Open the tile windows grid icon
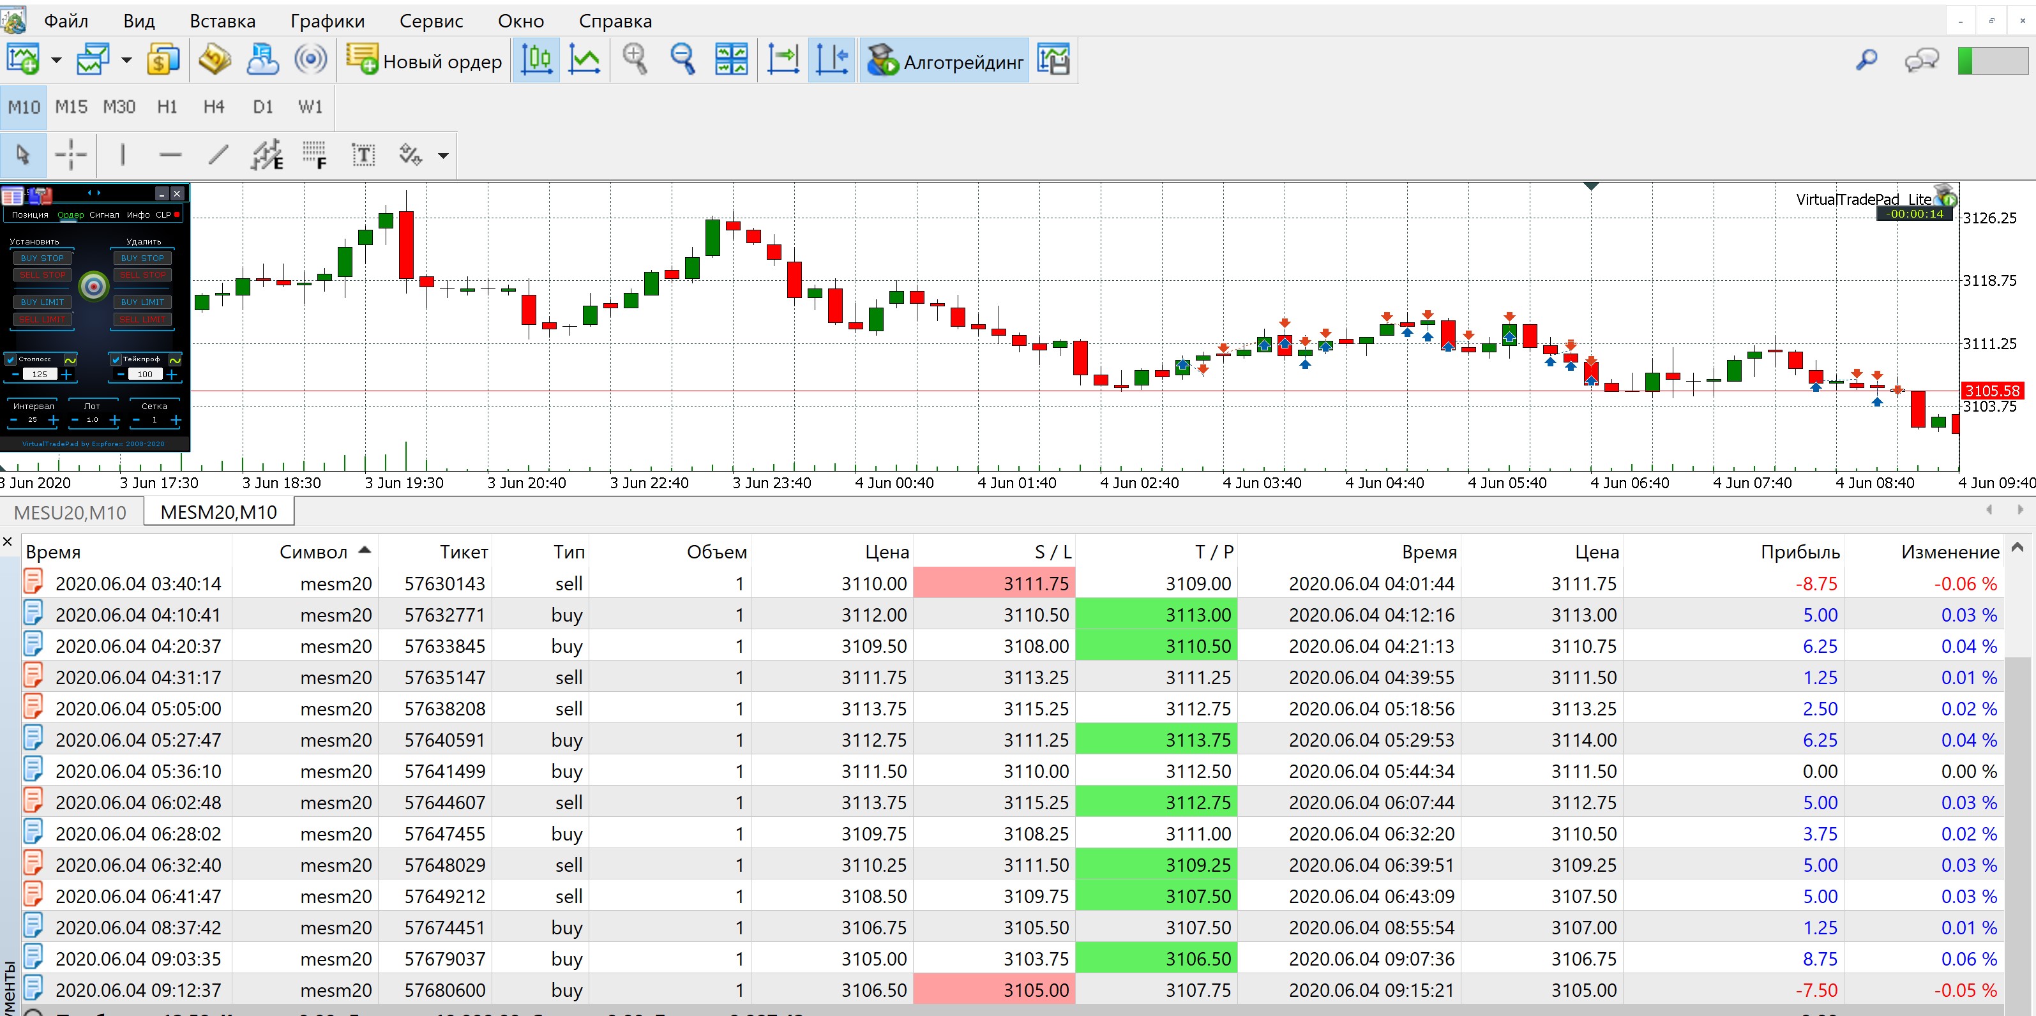Image resolution: width=2036 pixels, height=1016 pixels. pos(731,60)
